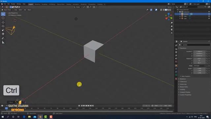Switch to the Modeling workspace tab
The image size is (211, 119).
click(37, 4)
